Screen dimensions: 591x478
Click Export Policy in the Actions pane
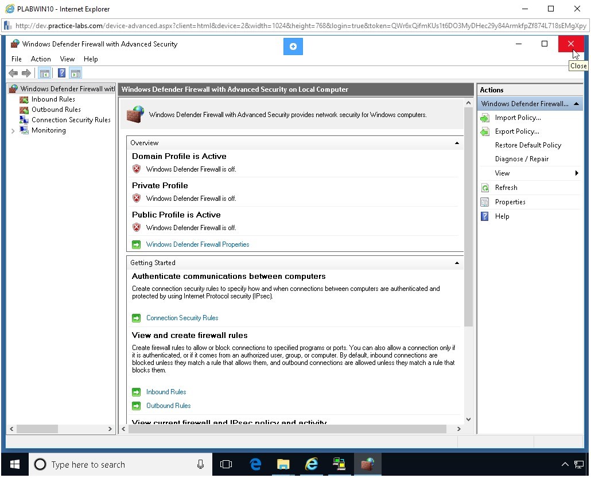517,131
